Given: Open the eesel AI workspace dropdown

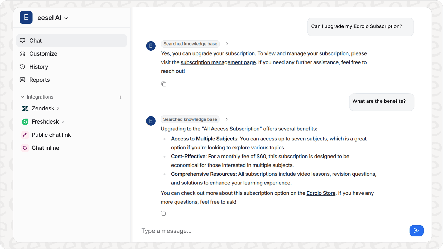Looking at the screenshot, I should pyautogui.click(x=66, y=18).
